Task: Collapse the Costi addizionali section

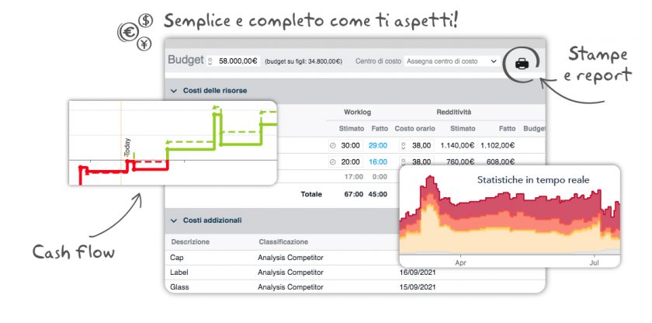Action: pyautogui.click(x=174, y=221)
